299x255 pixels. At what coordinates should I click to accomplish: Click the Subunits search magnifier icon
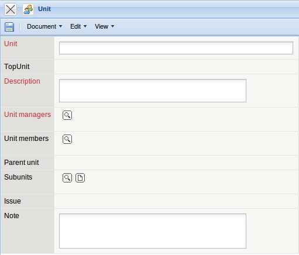pyautogui.click(x=67, y=178)
